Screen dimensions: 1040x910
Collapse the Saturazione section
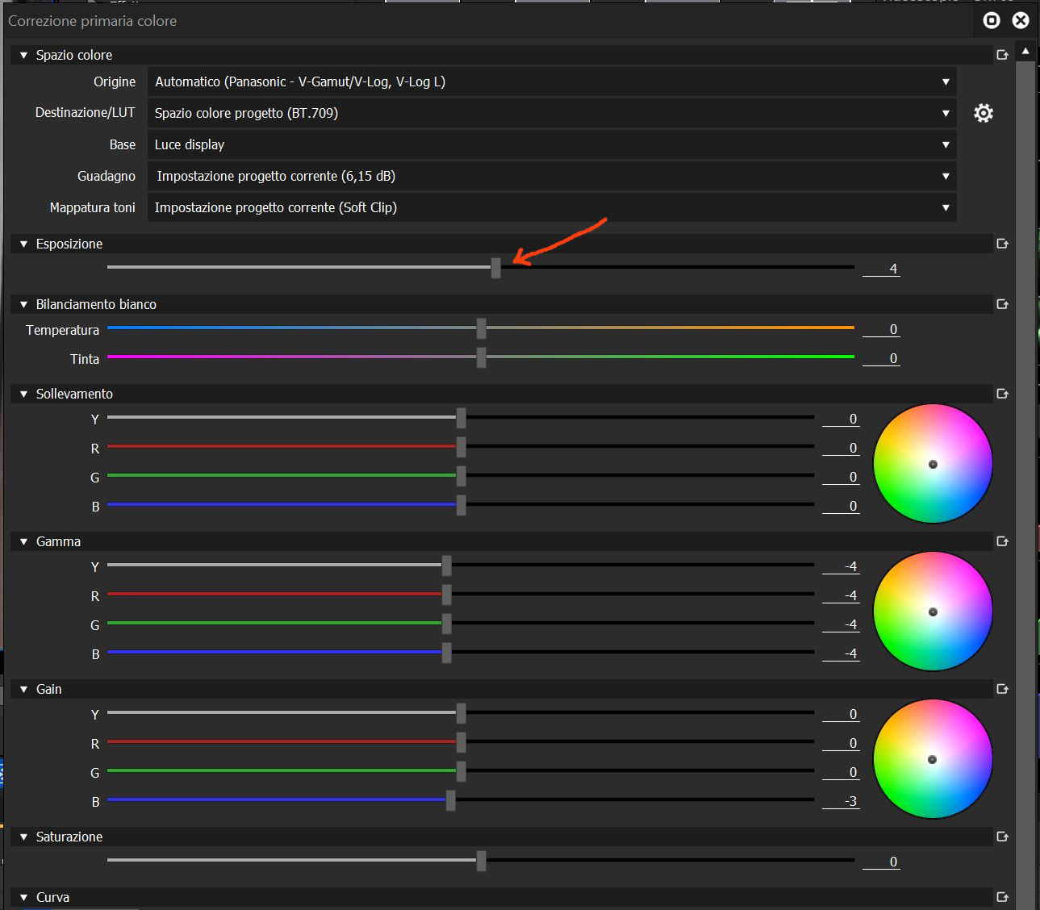point(23,837)
